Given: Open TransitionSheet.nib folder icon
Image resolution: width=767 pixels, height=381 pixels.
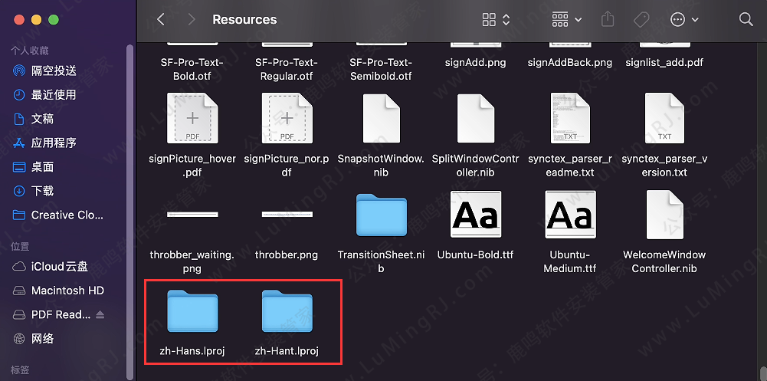Looking at the screenshot, I should pos(382,215).
